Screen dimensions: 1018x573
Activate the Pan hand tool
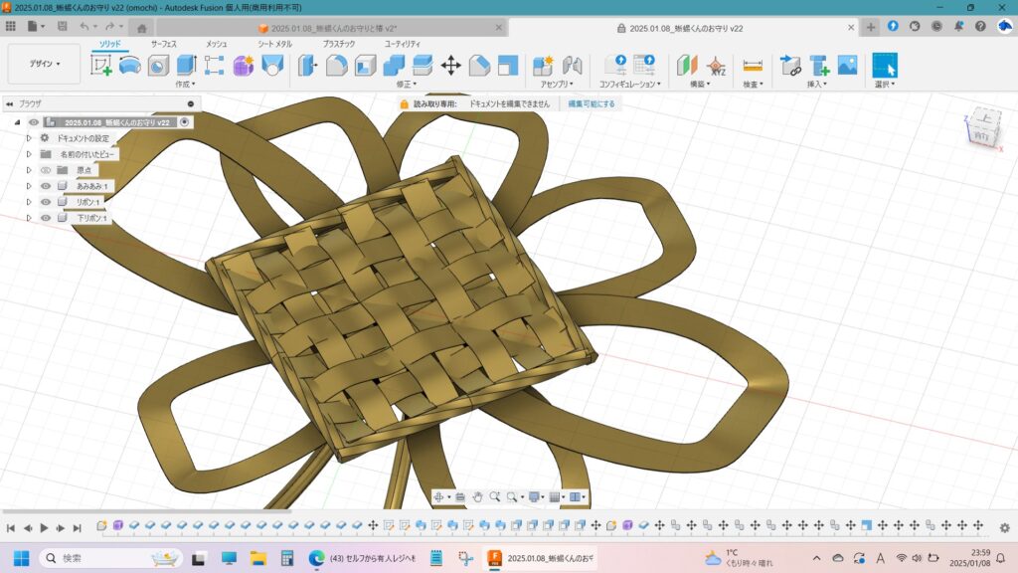pos(477,496)
